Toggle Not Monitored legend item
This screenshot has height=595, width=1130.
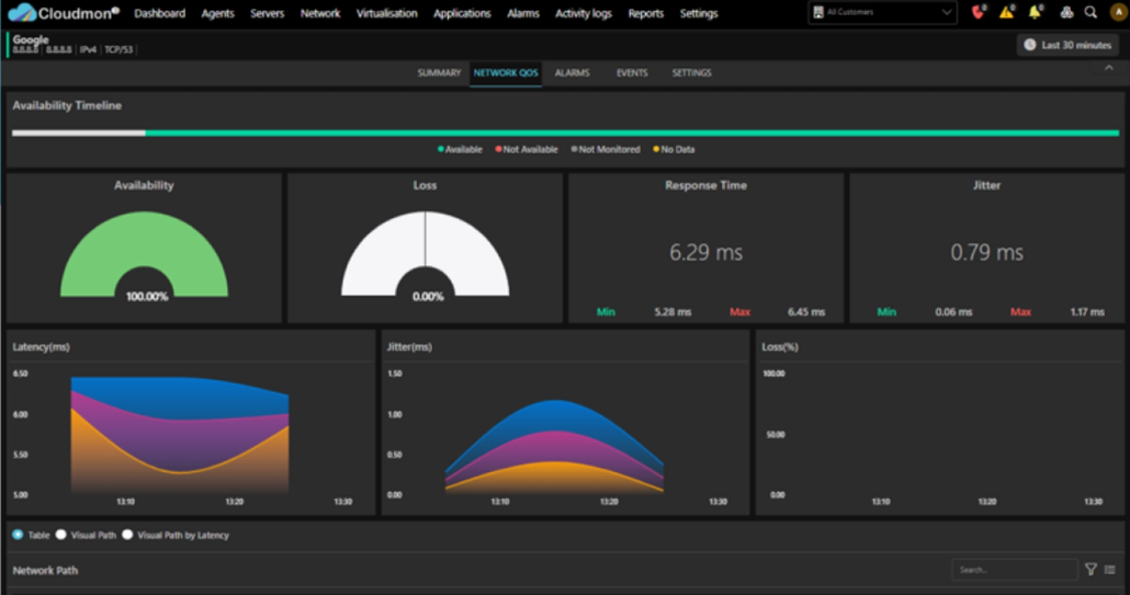605,149
